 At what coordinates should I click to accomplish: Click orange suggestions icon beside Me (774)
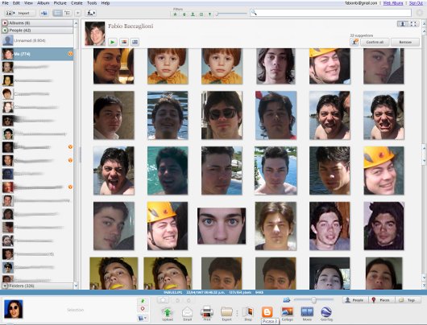click(70, 54)
